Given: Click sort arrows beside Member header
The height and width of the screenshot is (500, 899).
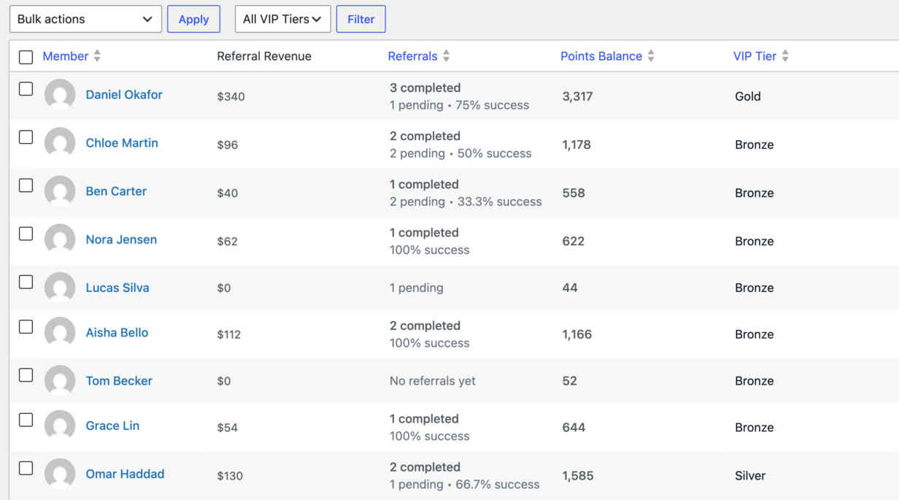Looking at the screenshot, I should [97, 56].
